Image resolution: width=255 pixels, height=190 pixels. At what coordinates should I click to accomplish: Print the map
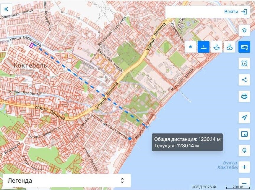244,96
